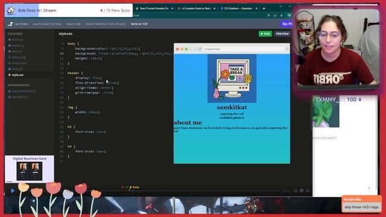Click the green extension icon in browser toolbar
This screenshot has height=217, width=386.
tap(289, 15)
